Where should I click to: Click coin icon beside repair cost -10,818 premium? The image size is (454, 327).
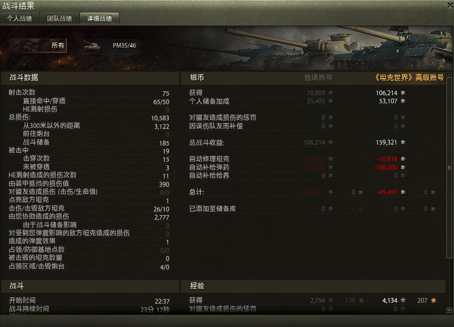403,159
